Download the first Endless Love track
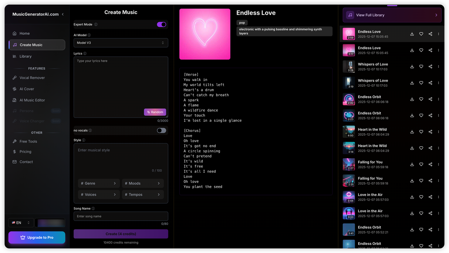The height and width of the screenshot is (253, 449). click(412, 34)
